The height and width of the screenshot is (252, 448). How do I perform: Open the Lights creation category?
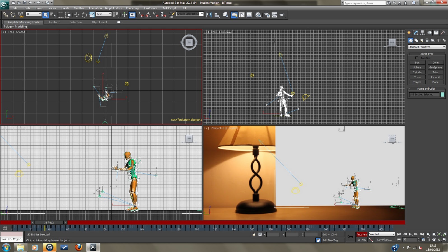(422, 40)
